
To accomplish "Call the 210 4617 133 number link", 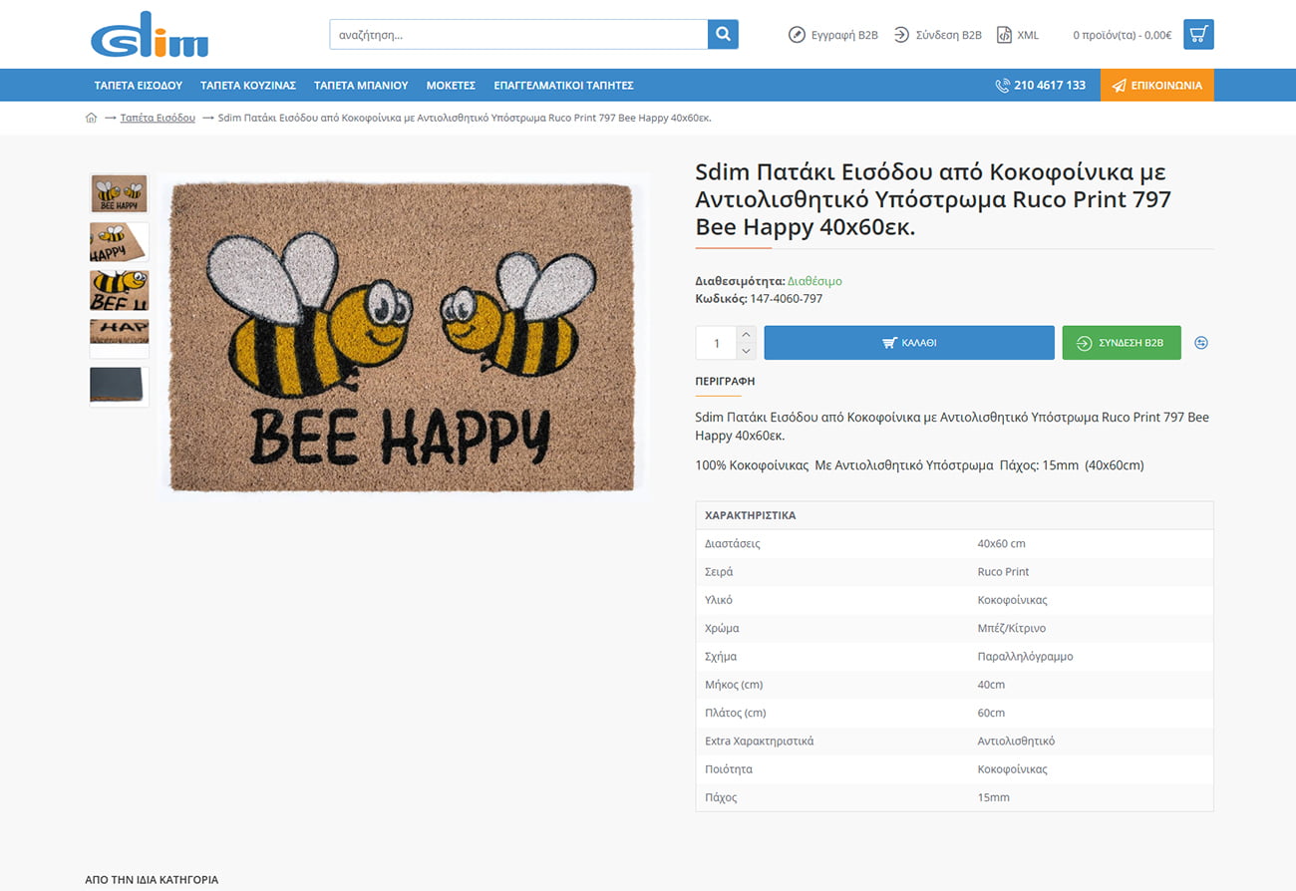I will click(1050, 86).
